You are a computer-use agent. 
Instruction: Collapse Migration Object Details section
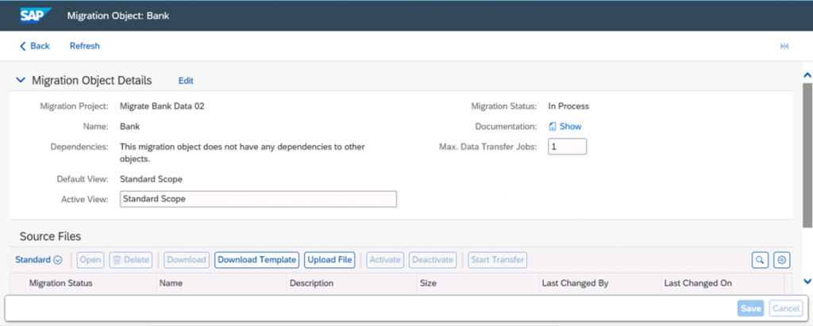20,80
